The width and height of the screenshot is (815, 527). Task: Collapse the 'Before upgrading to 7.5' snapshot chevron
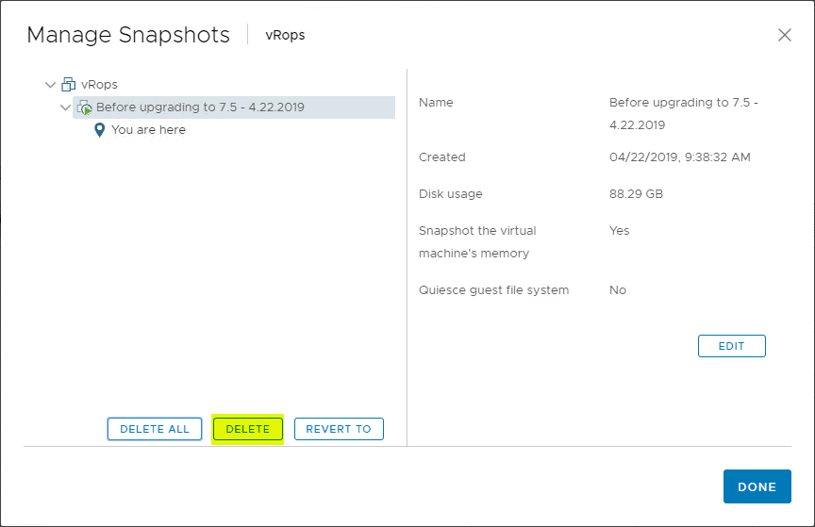pyautogui.click(x=65, y=107)
